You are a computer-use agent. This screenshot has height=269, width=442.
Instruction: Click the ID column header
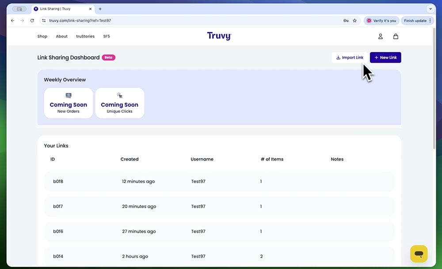click(x=53, y=159)
